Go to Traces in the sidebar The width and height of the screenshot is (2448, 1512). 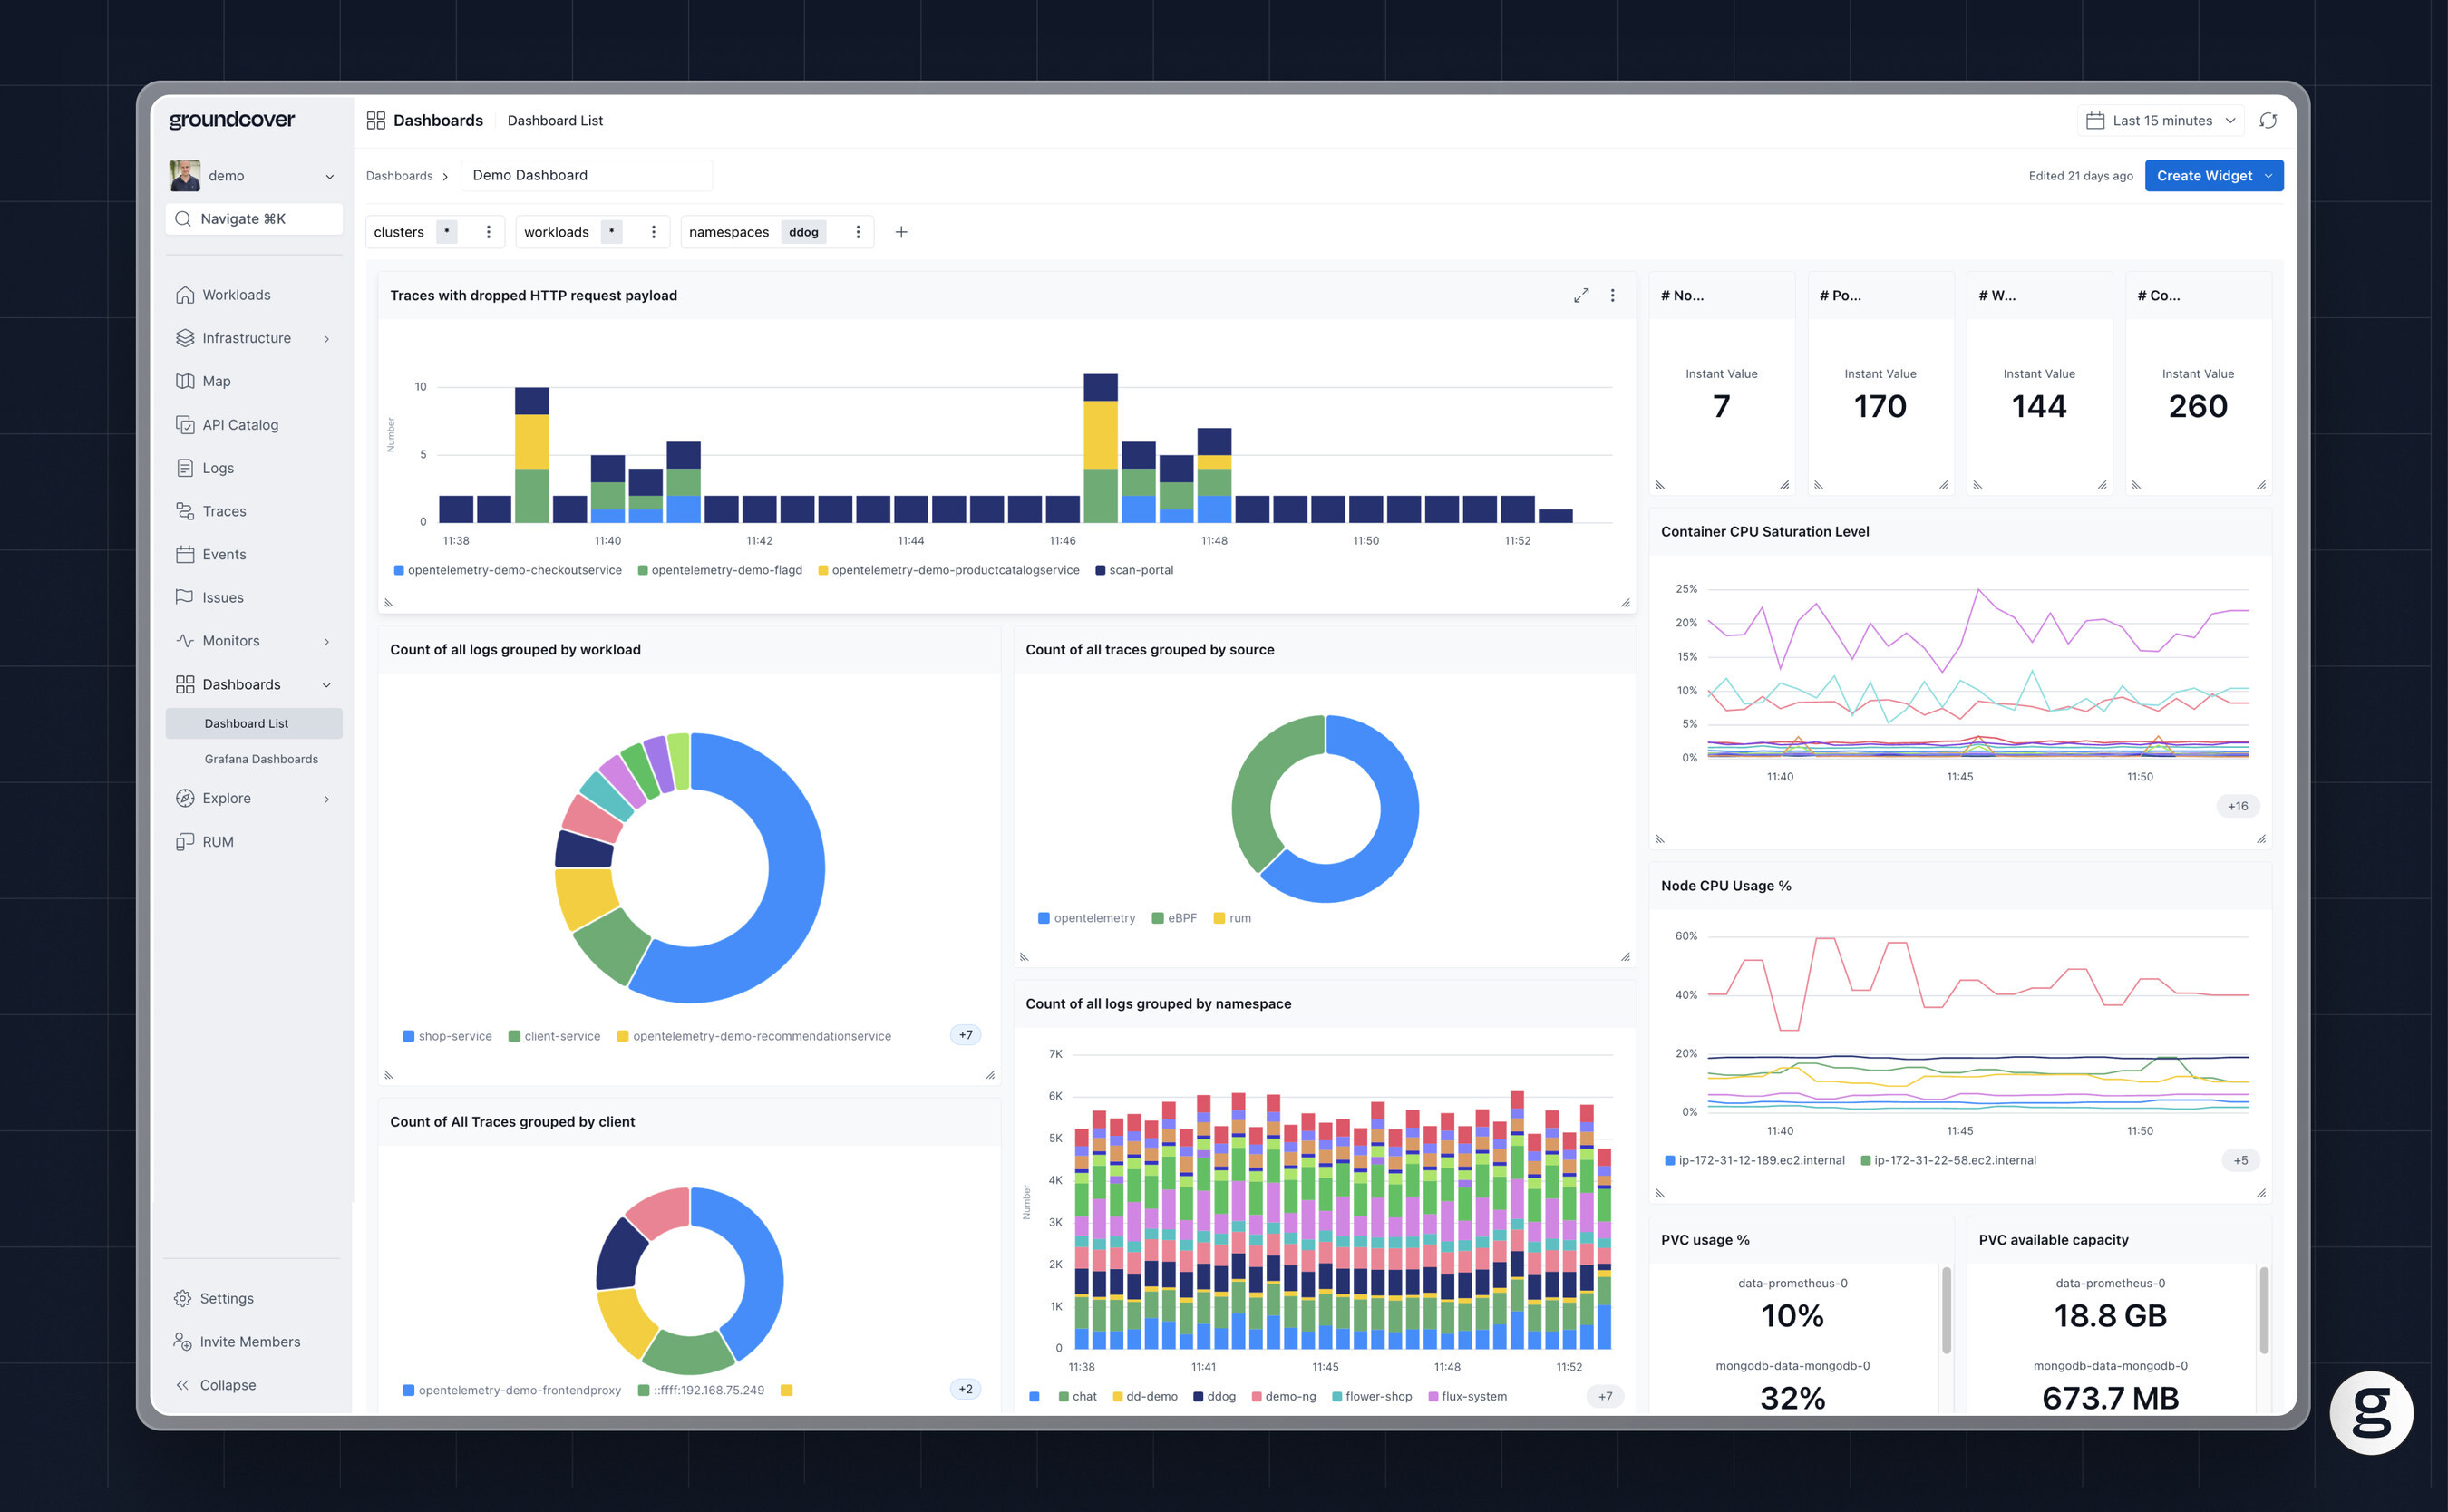pos(224,511)
